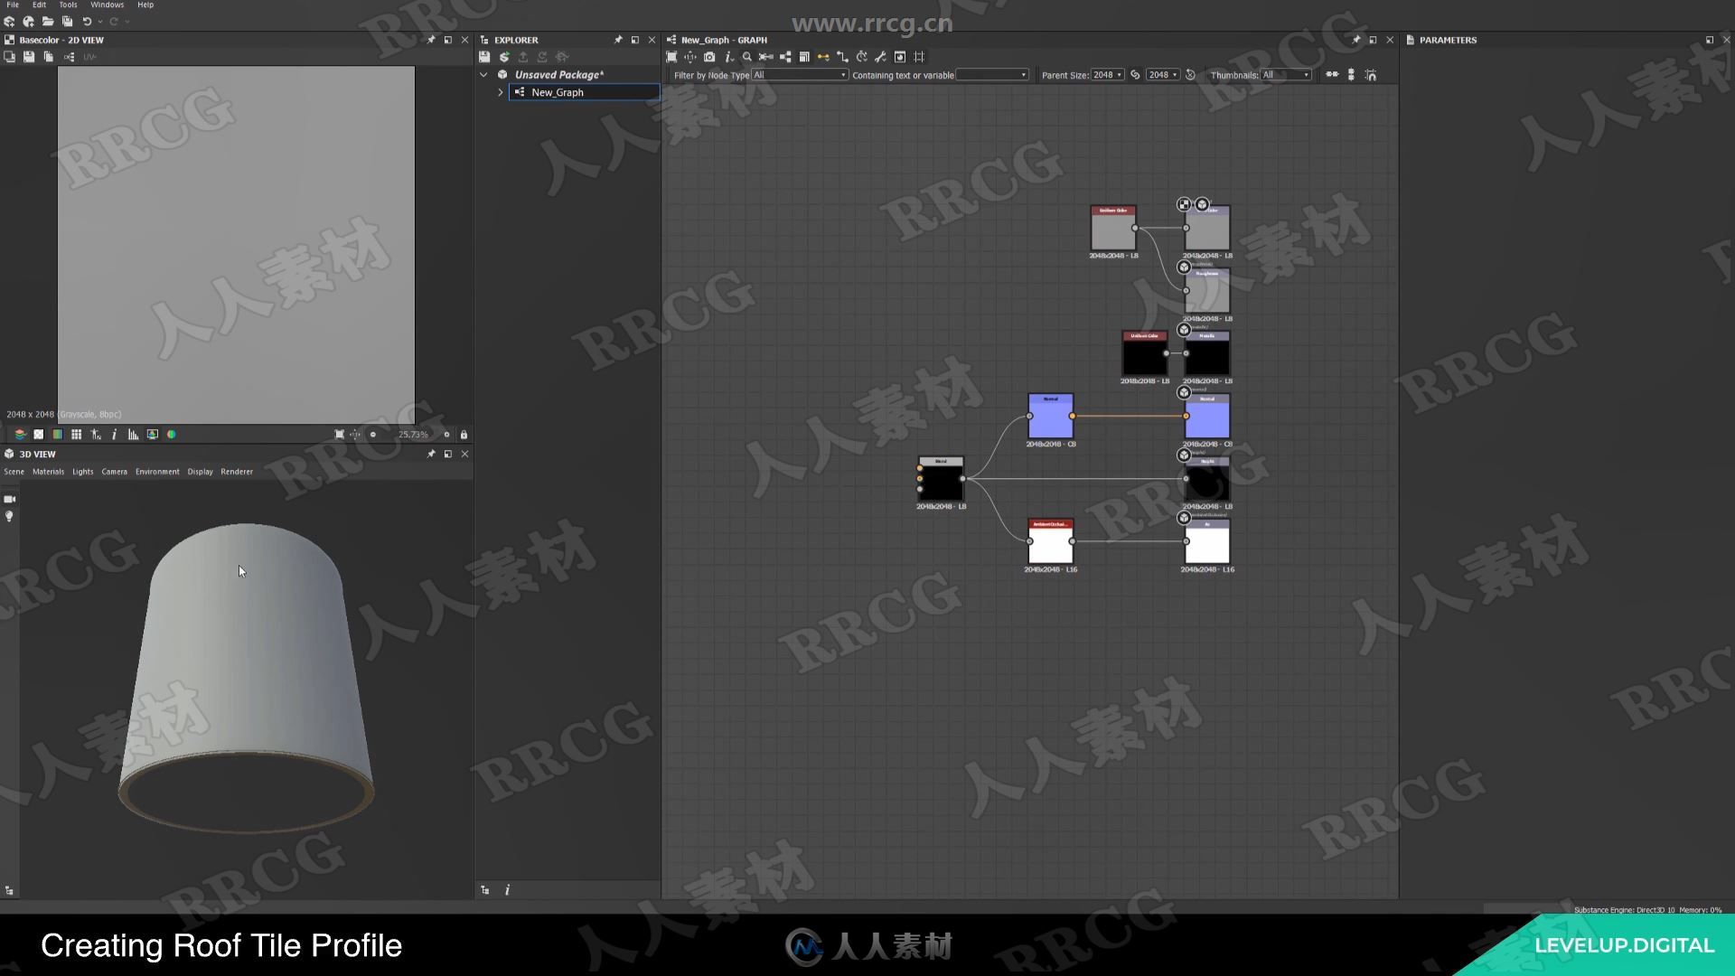This screenshot has width=1735, height=976.
Task: Open the Tools menu
Action: click(68, 5)
